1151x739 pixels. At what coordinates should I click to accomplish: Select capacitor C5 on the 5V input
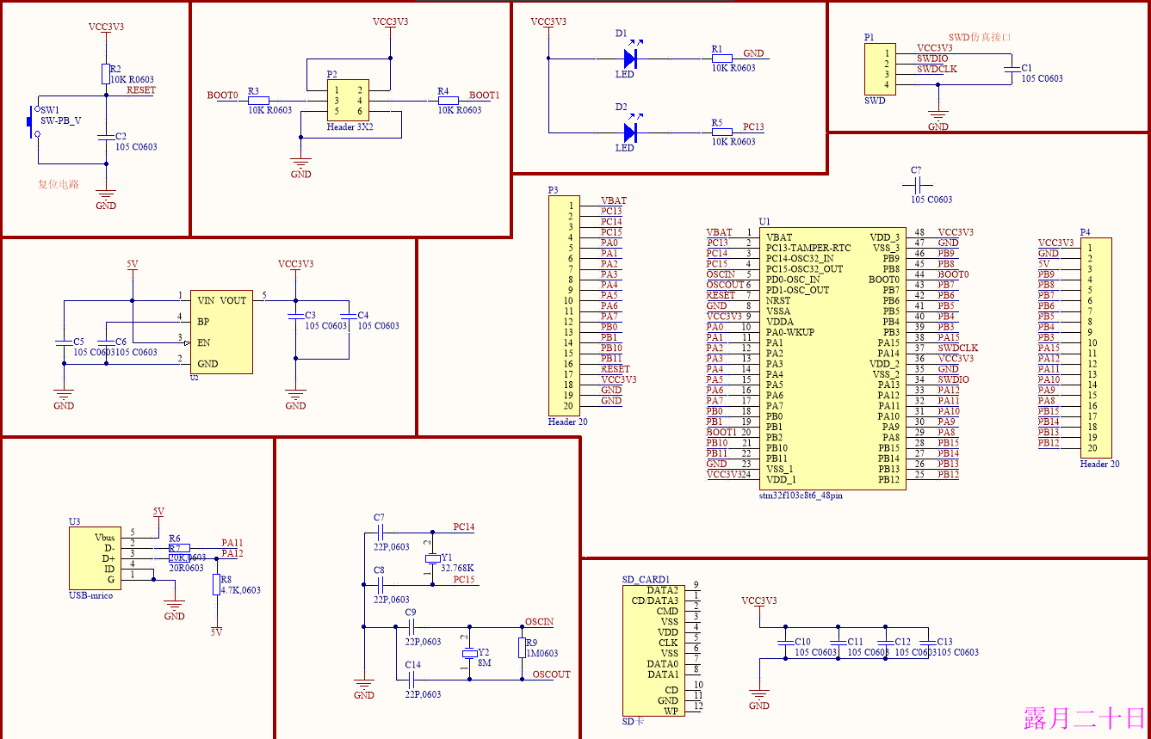pyautogui.click(x=64, y=343)
